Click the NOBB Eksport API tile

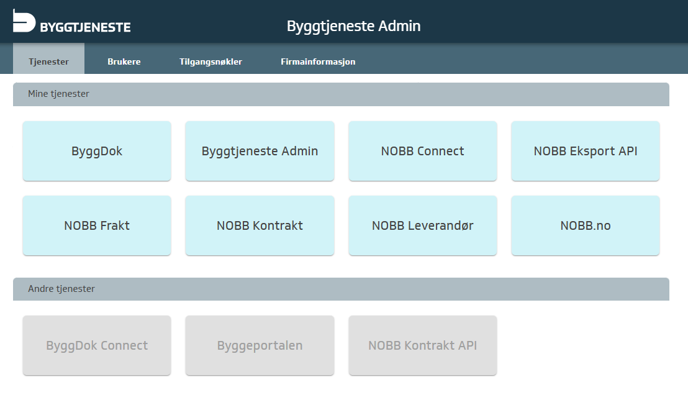pos(585,151)
